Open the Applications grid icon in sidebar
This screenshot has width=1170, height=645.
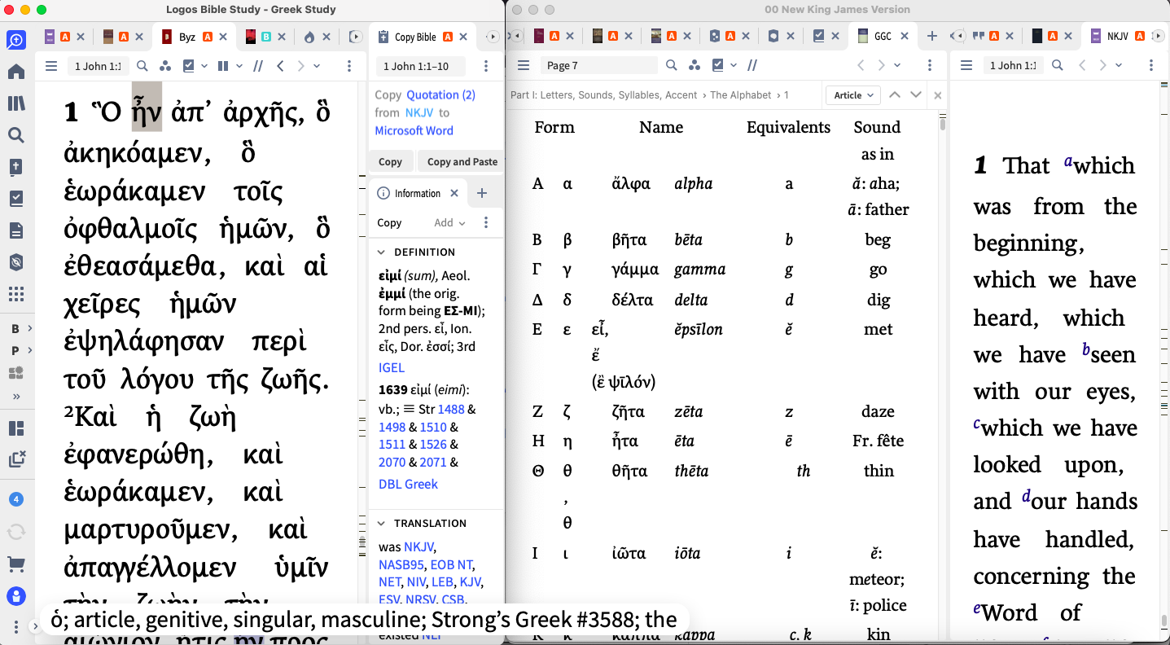coord(15,294)
